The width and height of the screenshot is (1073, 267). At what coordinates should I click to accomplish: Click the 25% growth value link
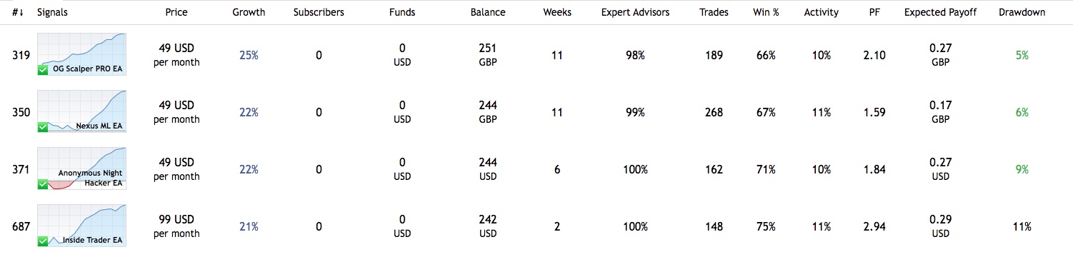(249, 55)
